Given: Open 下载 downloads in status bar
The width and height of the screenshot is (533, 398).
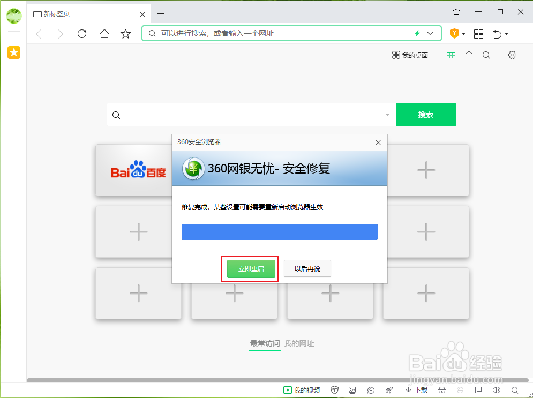Looking at the screenshot, I should tap(416, 390).
